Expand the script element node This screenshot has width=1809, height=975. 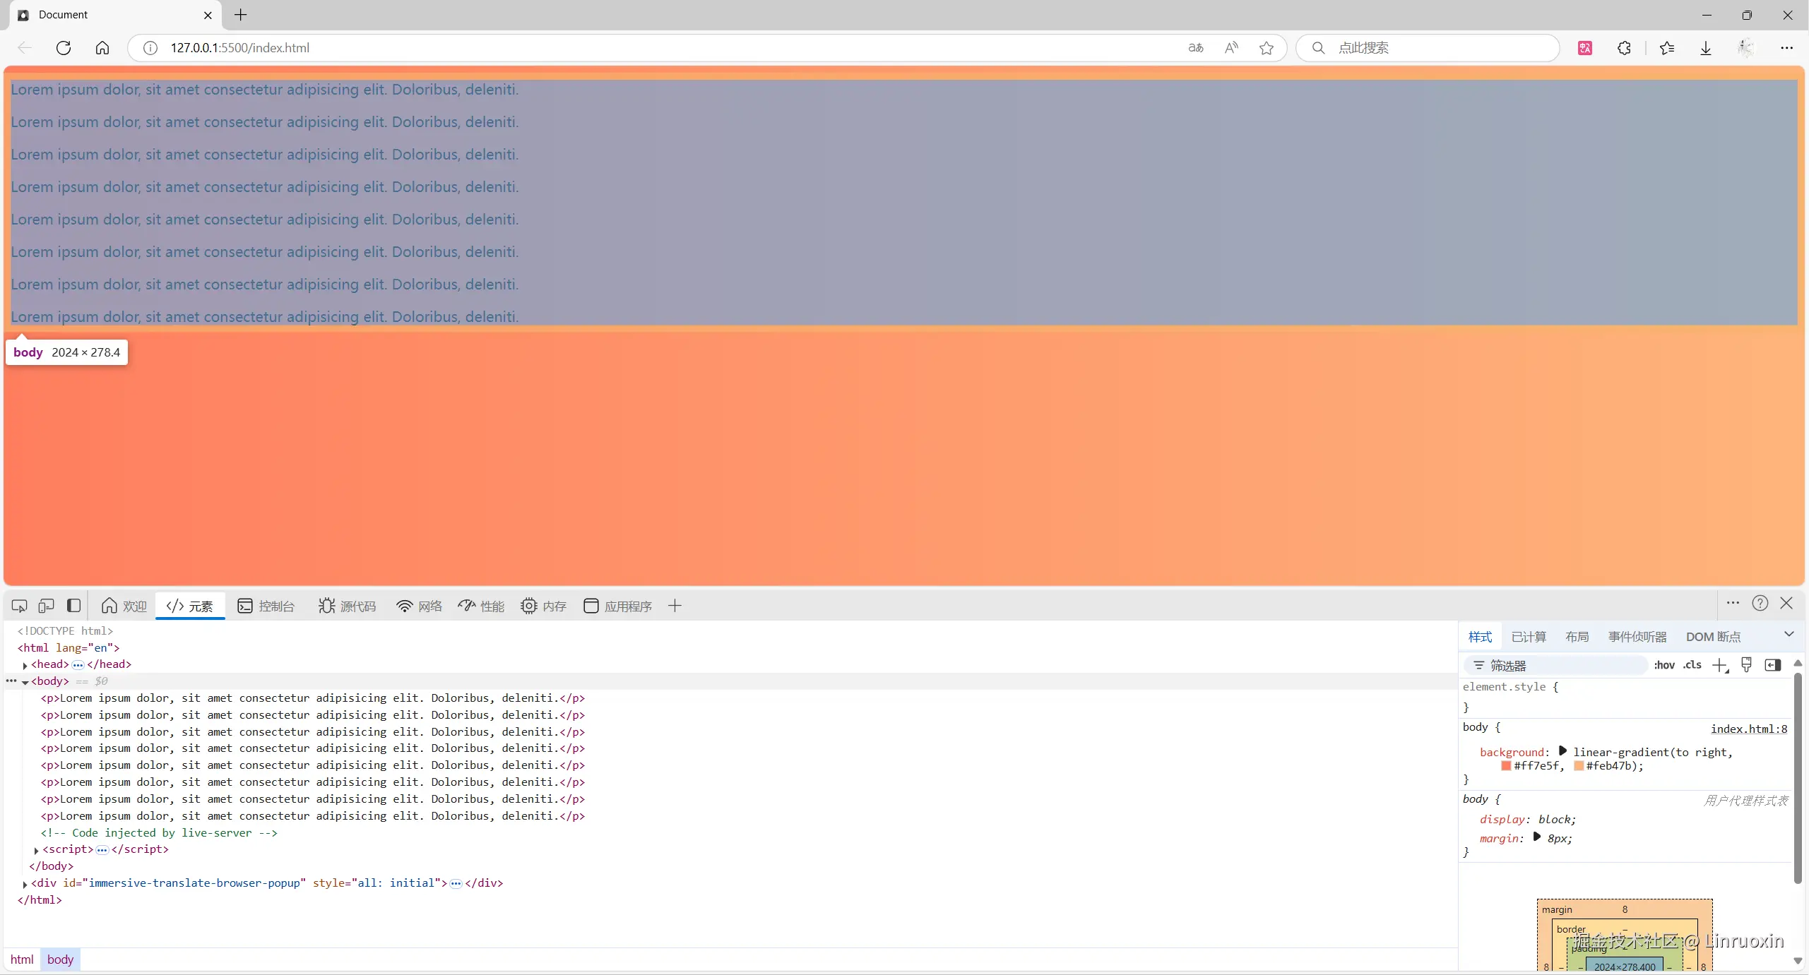[37, 850]
